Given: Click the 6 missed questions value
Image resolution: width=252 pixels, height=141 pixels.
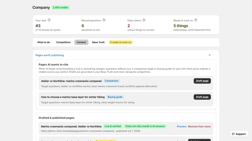Looking at the screenshot, I should tap(83, 26).
